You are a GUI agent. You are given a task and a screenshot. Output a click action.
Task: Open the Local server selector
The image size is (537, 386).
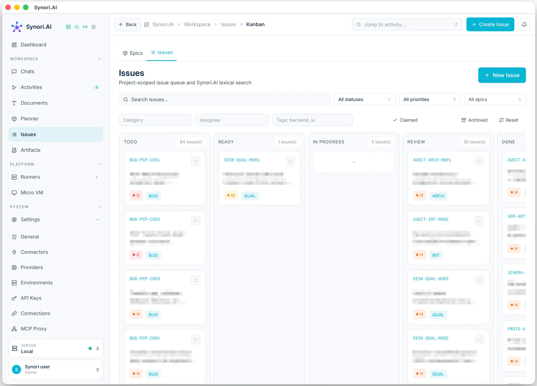coord(56,348)
